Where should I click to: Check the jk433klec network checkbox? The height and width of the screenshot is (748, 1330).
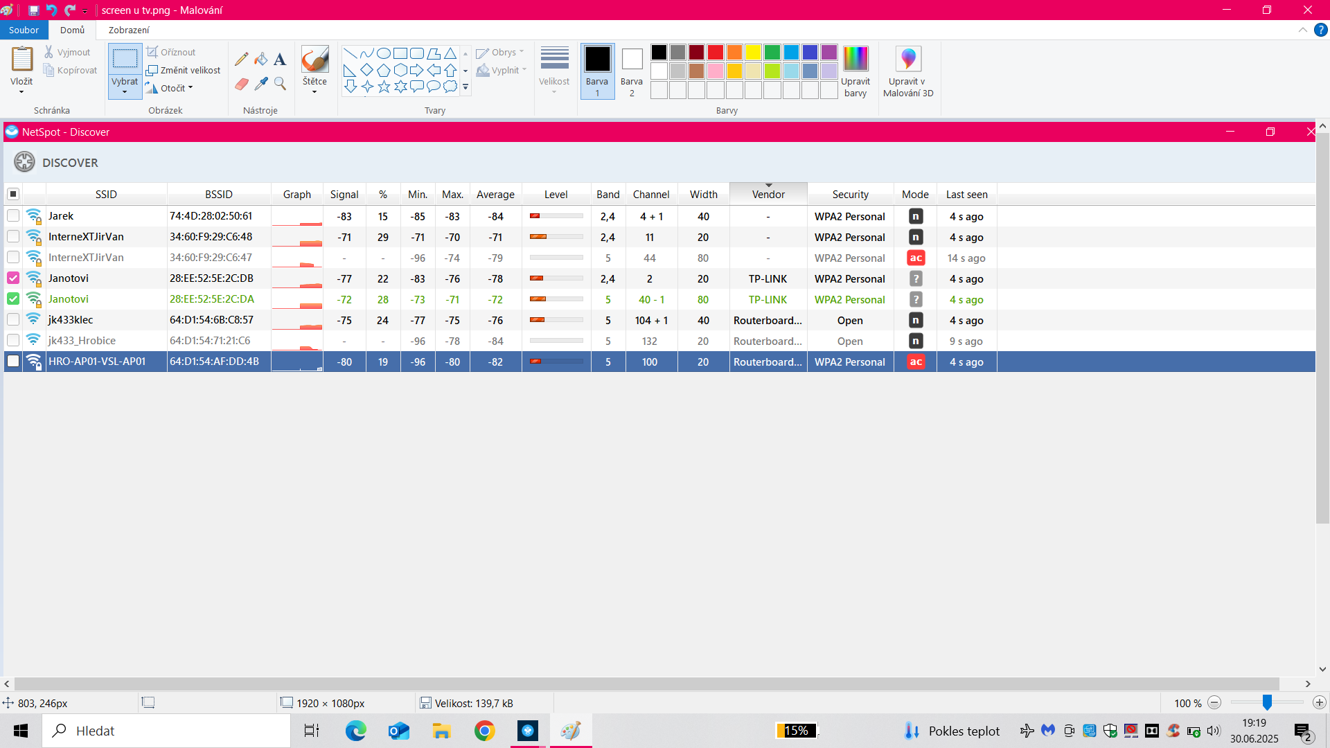(13, 320)
